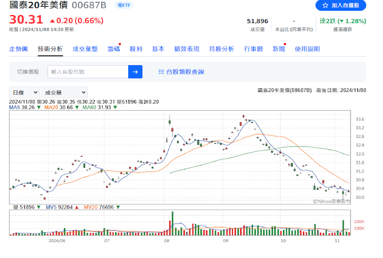Image resolution: width=383 pixels, height=258 pixels.
Task: Open the 成交量 indicator dropdown
Action: [64, 92]
